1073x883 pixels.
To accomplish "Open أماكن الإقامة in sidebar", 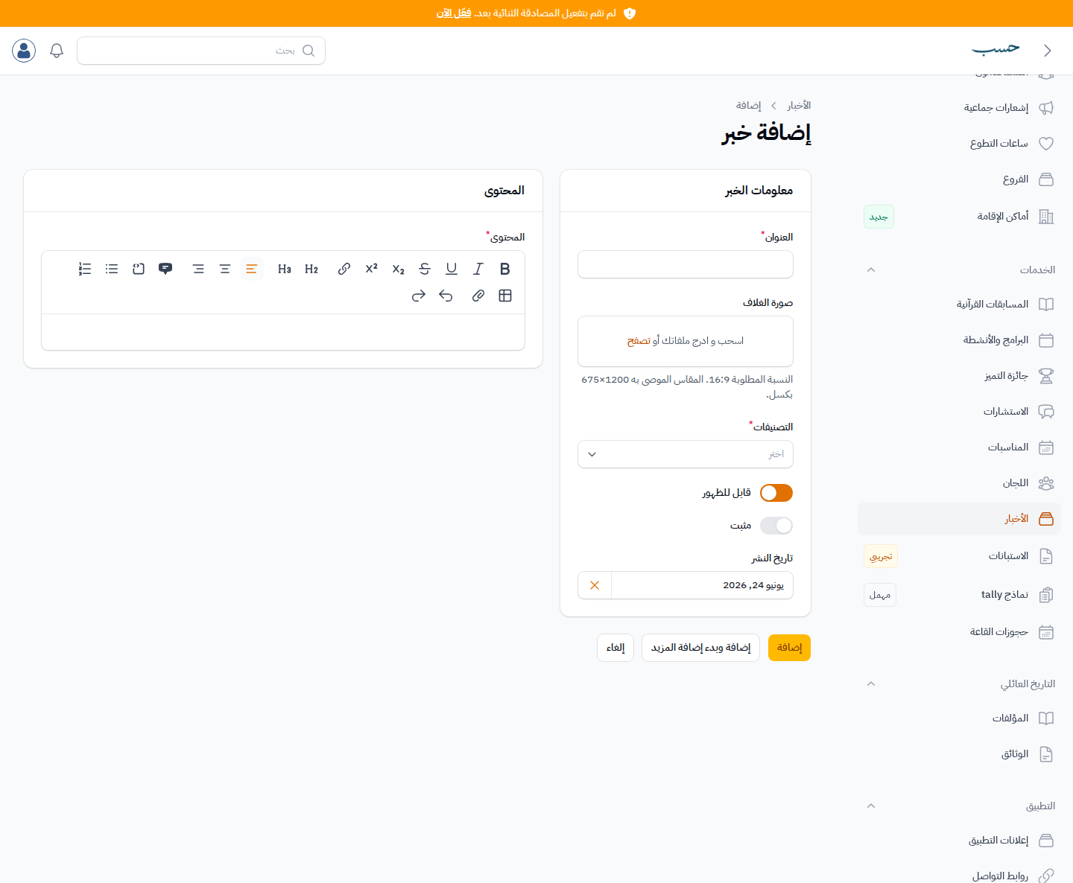I will pos(959,217).
